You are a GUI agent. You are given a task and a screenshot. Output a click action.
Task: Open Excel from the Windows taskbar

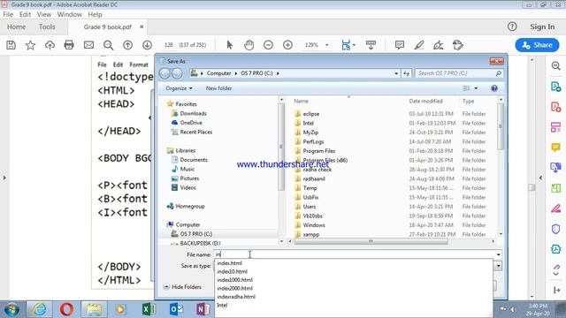click(149, 309)
